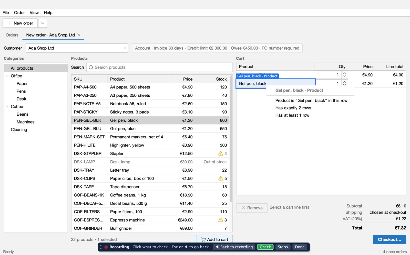This screenshot has width=410, height=255.
Task: Open the View menu
Action: [34, 13]
